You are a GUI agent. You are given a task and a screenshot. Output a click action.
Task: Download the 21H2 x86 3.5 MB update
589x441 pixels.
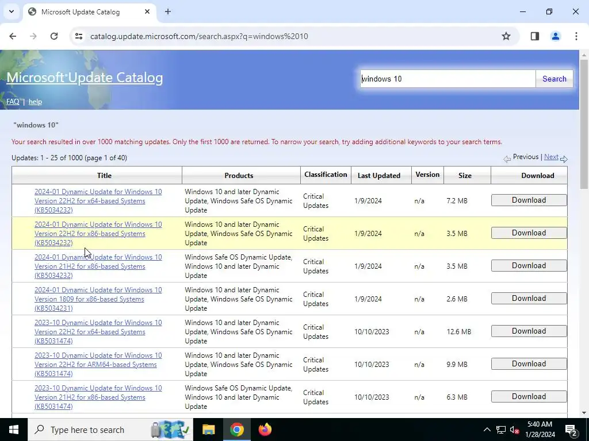point(529,265)
